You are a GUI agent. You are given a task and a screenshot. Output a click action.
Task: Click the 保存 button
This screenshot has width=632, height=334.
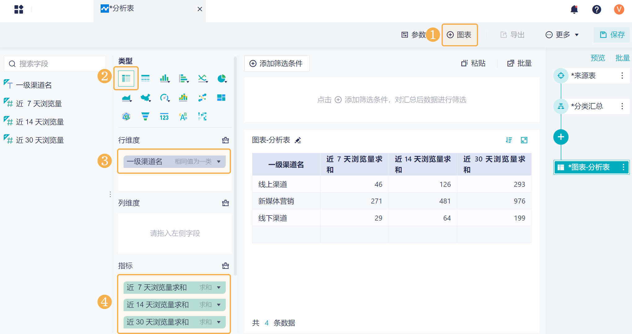[x=612, y=35]
